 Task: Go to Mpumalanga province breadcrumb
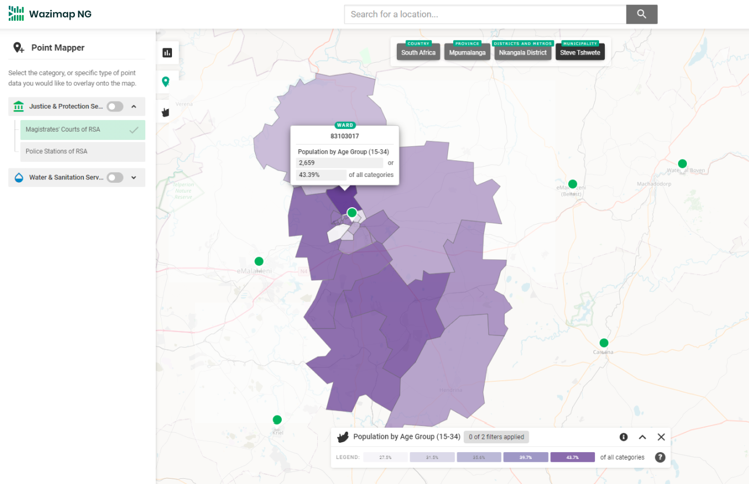(x=467, y=52)
